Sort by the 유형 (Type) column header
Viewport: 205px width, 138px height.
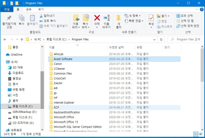[x=149, y=47]
